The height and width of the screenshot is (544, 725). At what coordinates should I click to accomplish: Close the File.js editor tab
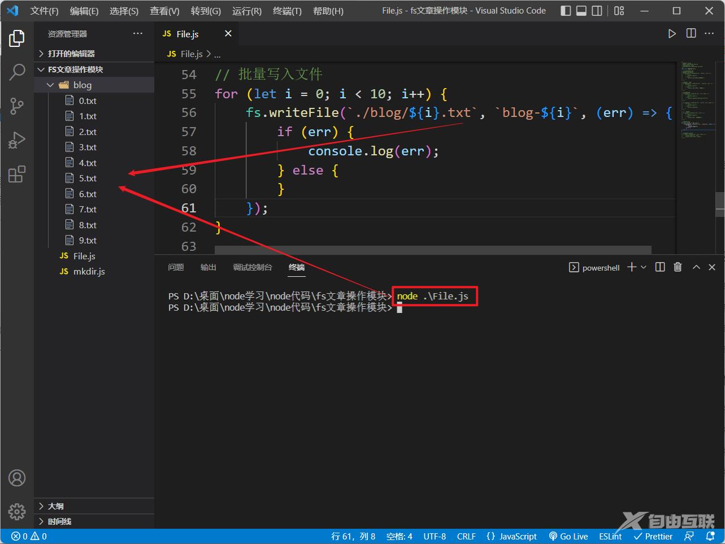point(228,34)
